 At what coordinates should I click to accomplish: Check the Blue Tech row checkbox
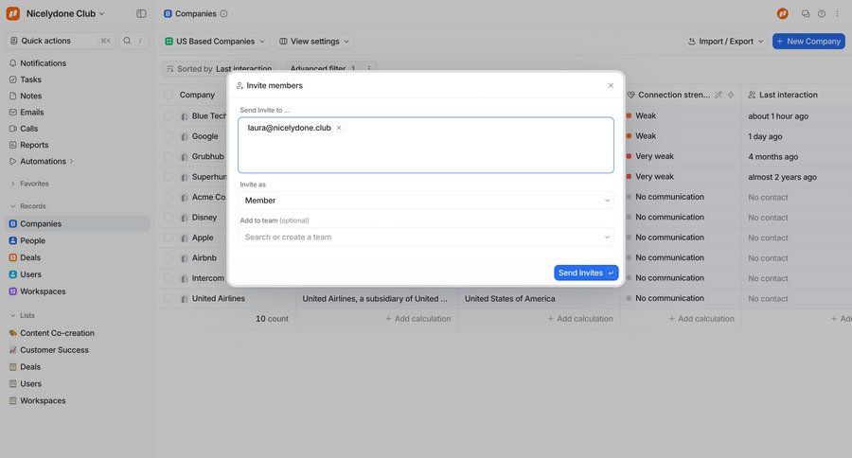click(169, 115)
